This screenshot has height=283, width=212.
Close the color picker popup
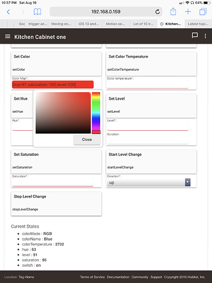point(87,140)
